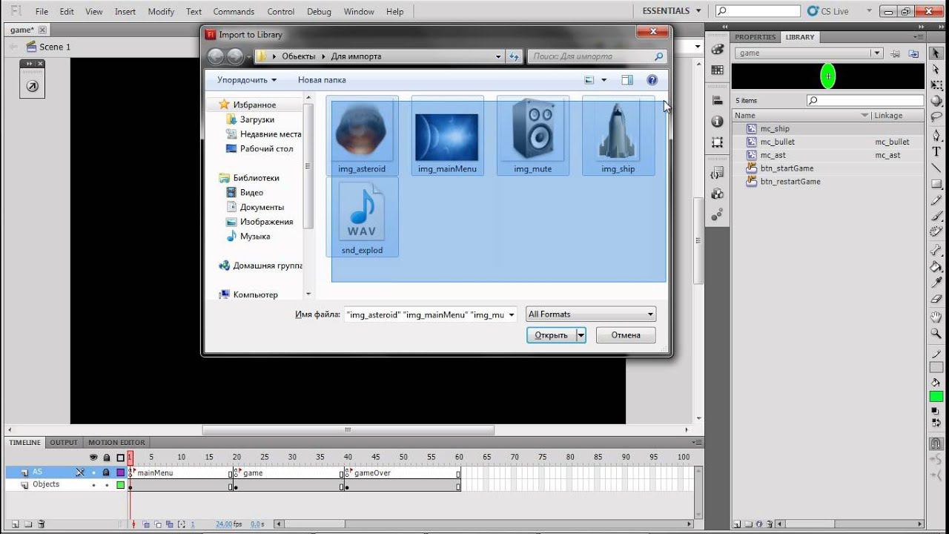
Task: Select the 3D Rotation tool
Action: coord(936,102)
